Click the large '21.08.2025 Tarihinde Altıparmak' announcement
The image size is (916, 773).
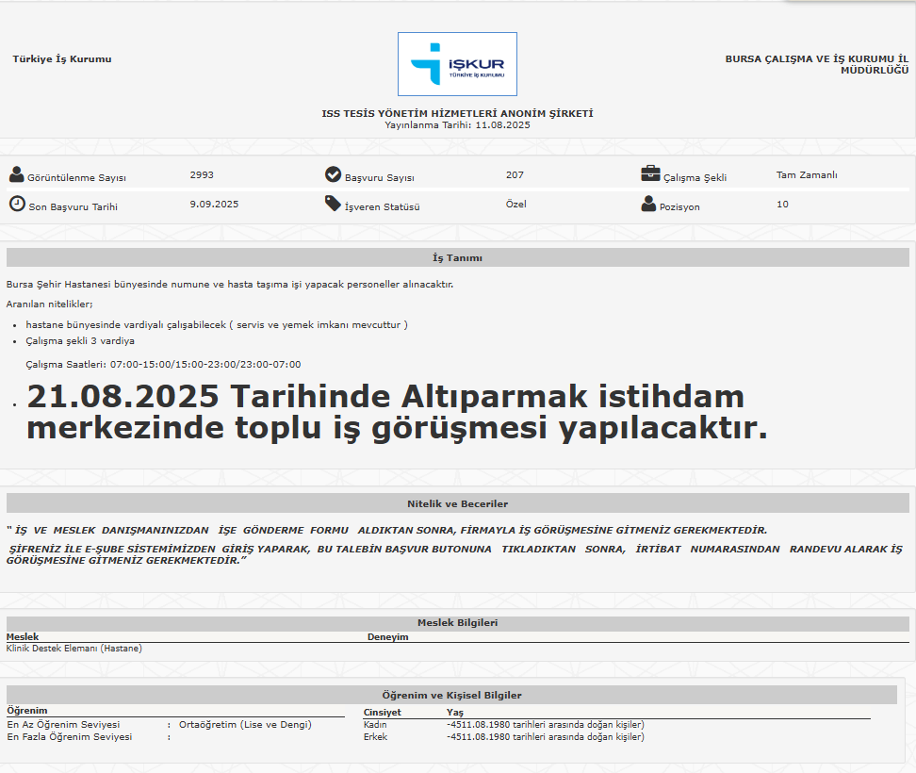tap(397, 412)
